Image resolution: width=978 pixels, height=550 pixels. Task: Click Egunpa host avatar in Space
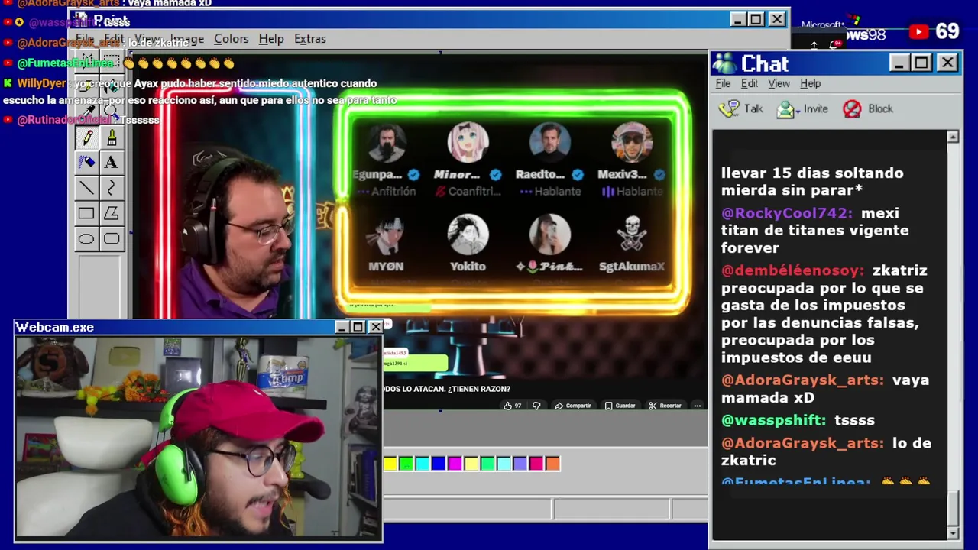point(386,143)
